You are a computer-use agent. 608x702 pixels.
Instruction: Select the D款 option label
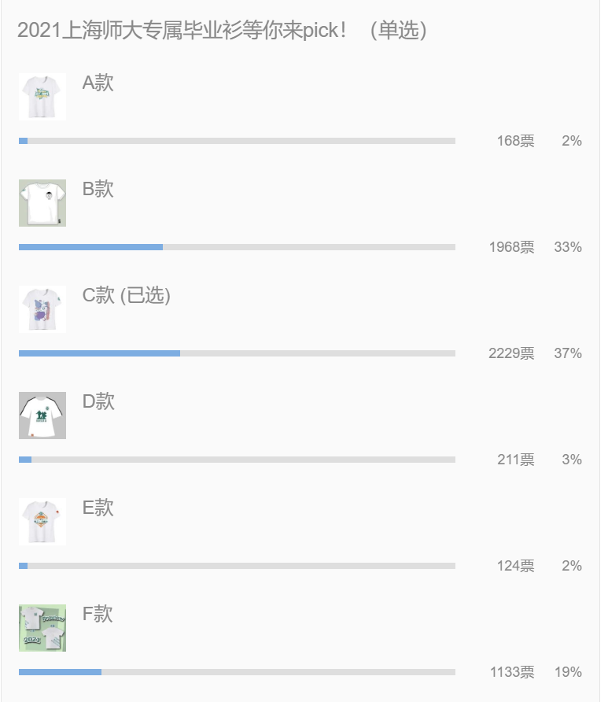click(98, 401)
